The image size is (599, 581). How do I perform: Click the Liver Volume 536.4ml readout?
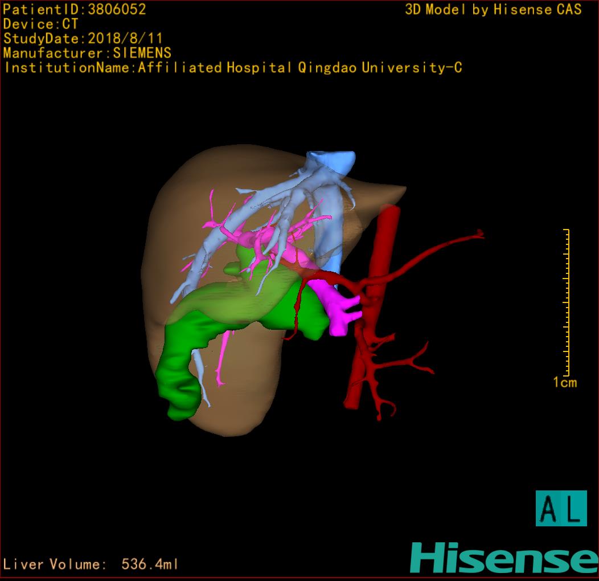[x=91, y=564]
